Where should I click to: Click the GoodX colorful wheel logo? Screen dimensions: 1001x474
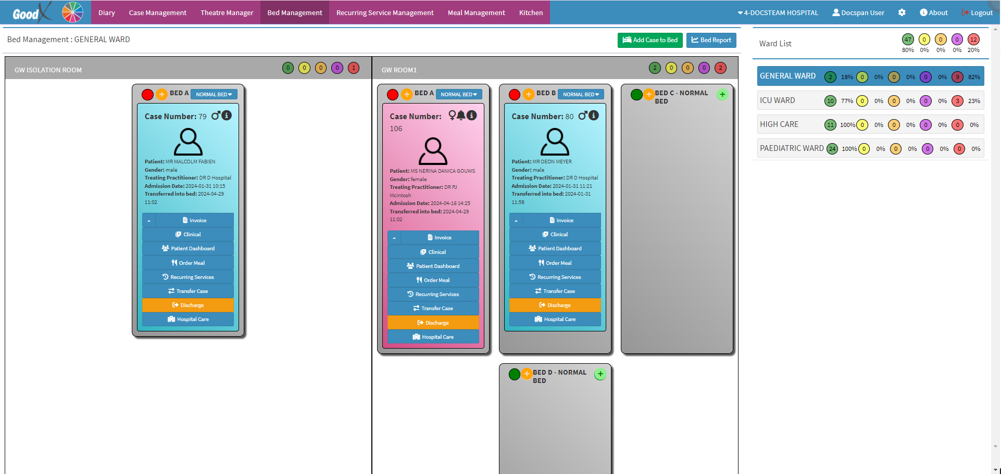[x=72, y=12]
